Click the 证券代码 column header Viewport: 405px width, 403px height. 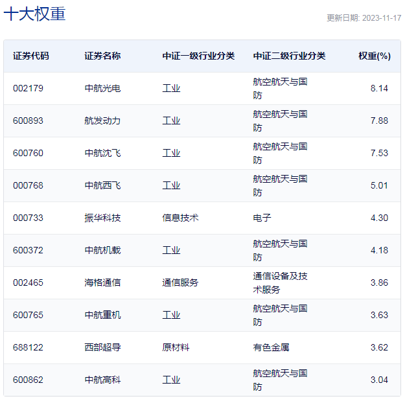31,56
